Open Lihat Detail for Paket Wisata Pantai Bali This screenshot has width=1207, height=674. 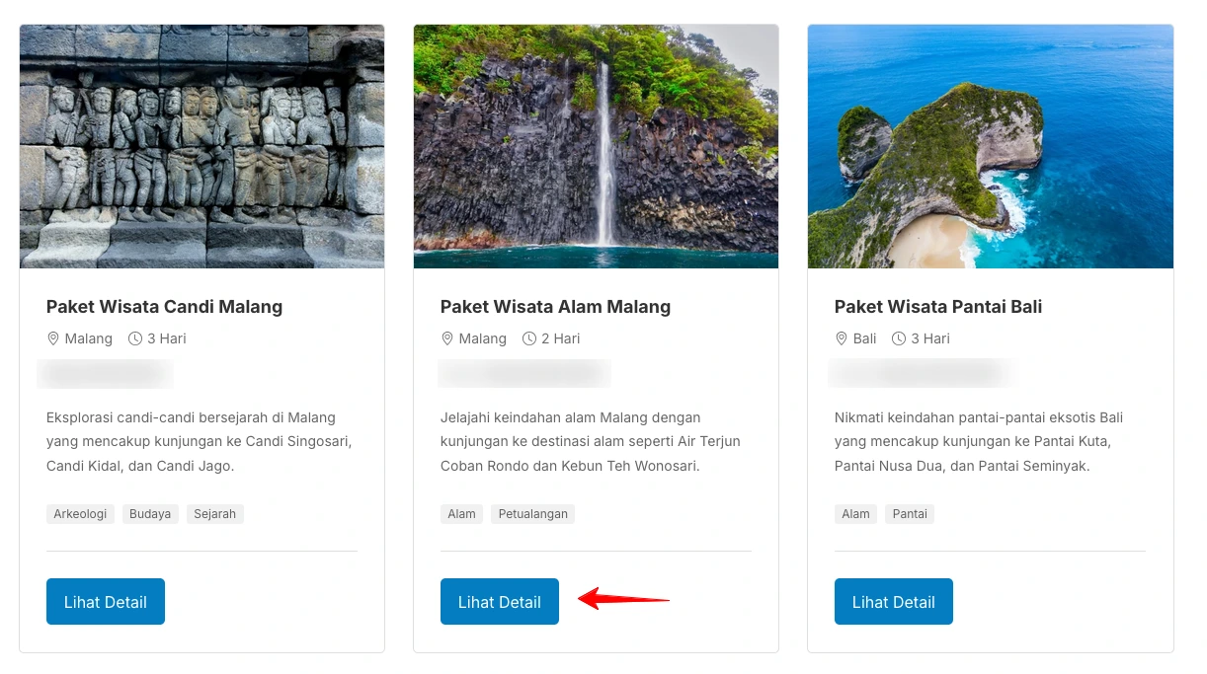[x=893, y=601]
